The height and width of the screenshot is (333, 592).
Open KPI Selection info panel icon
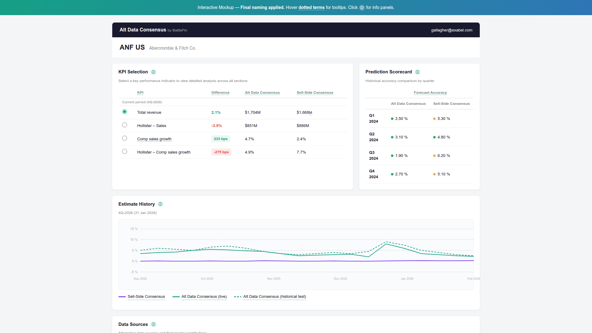pos(153,72)
